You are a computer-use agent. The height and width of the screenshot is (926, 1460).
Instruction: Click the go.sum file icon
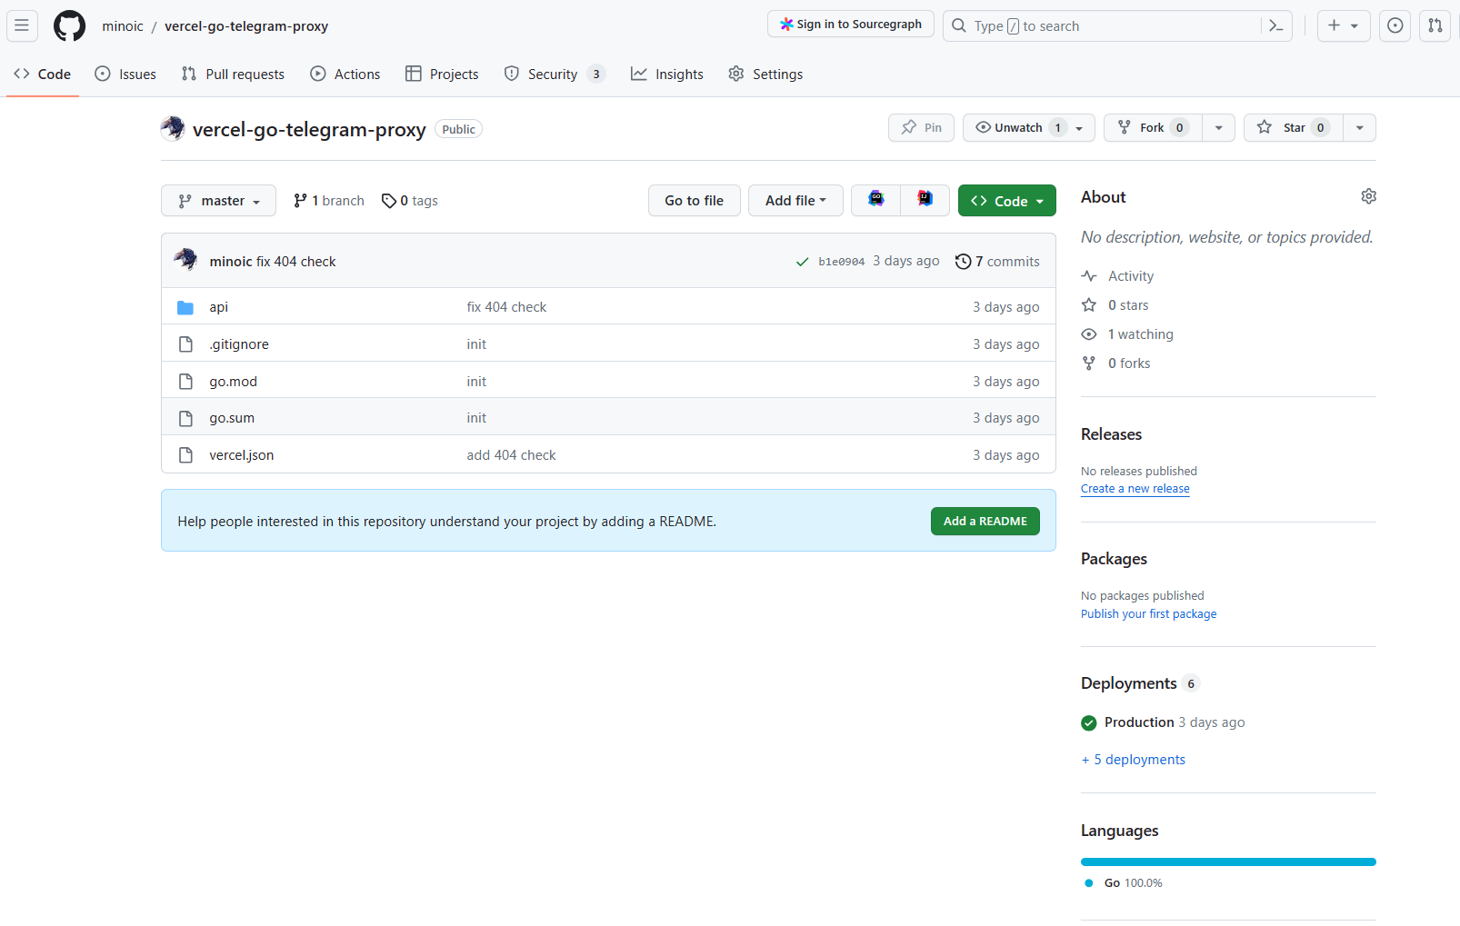click(185, 418)
